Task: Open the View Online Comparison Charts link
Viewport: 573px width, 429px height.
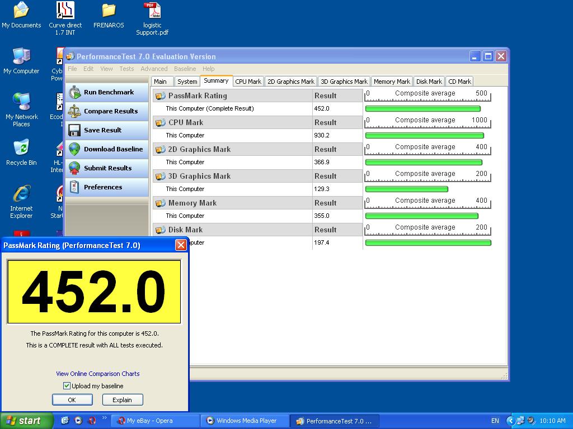Action: click(x=97, y=374)
